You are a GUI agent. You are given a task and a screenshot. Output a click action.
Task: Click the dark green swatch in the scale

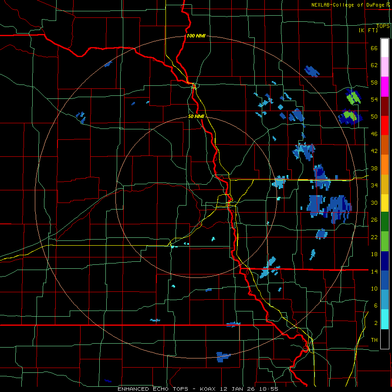(x=385, y=222)
